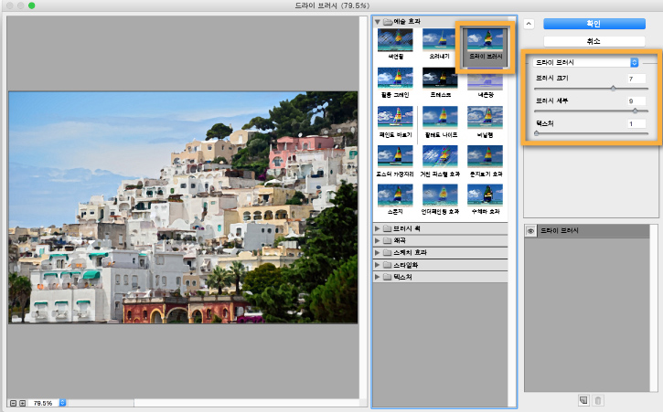663x412 pixels.
Task: Click the 브러시 세부 value field
Action: click(636, 101)
